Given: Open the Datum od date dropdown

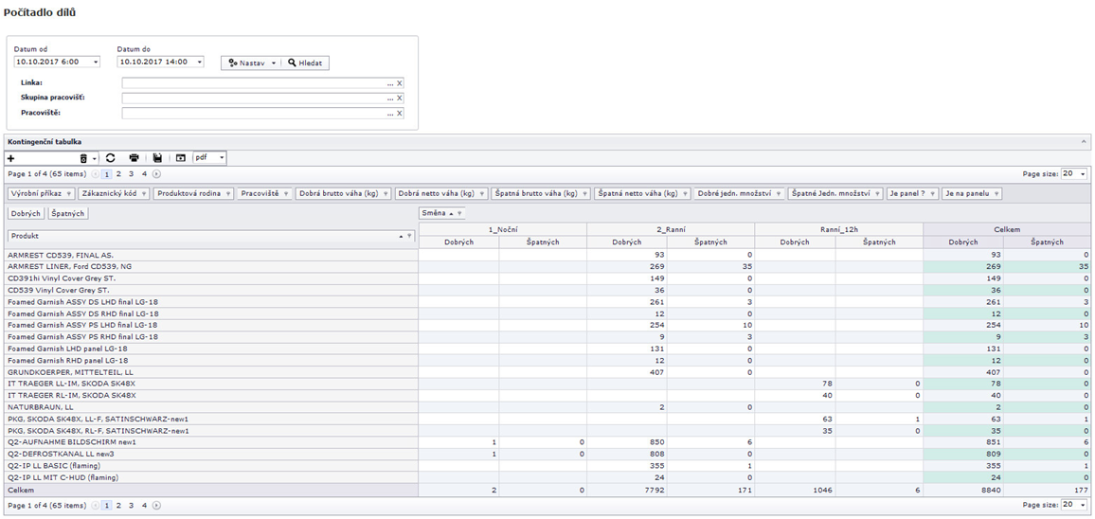Looking at the screenshot, I should pos(96,63).
